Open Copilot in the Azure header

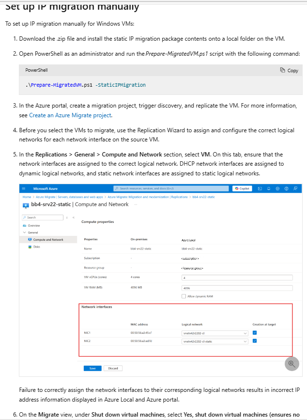tap(242, 188)
